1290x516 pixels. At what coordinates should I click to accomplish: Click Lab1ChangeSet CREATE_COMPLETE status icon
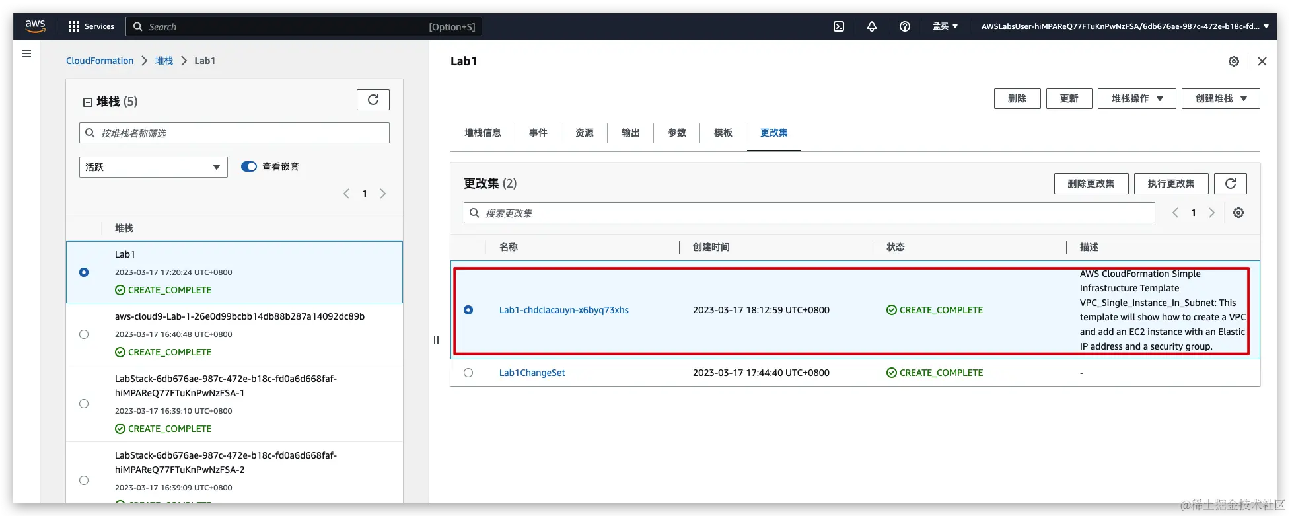(892, 373)
